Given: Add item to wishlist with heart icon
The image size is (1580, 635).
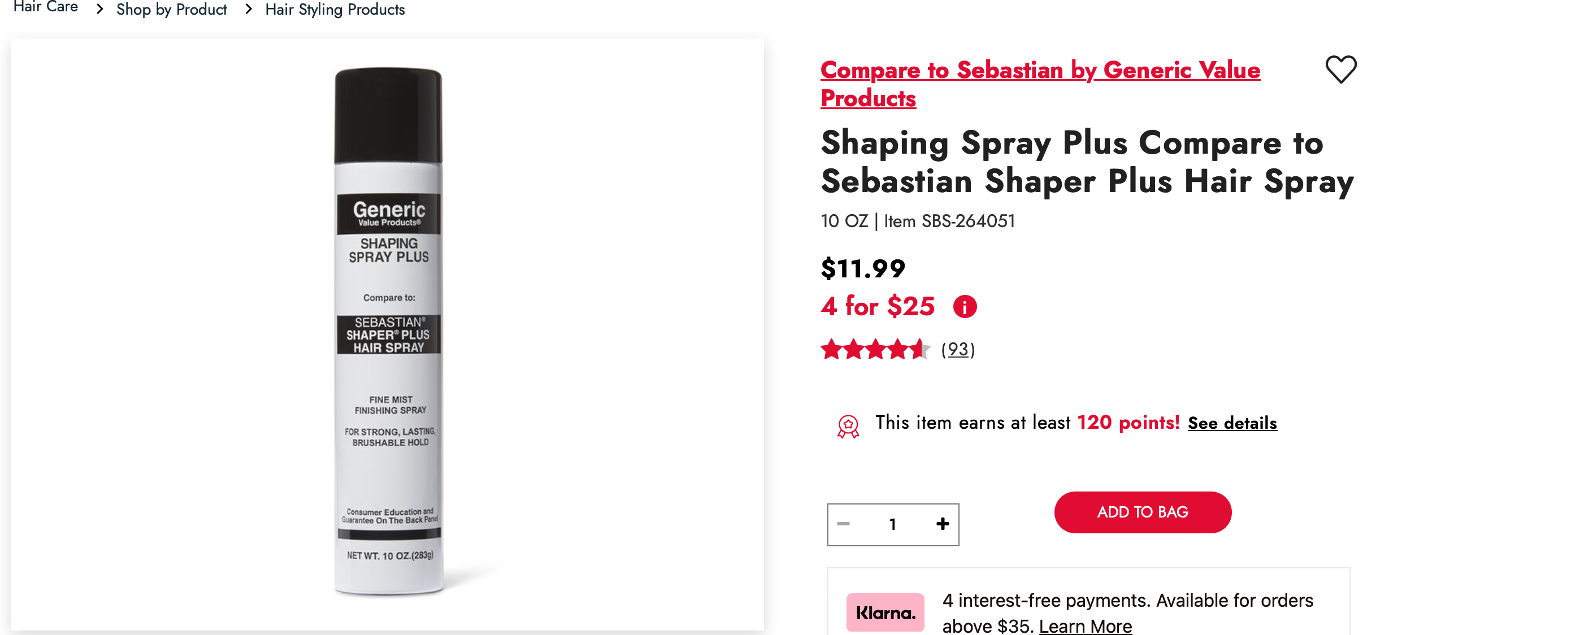Looking at the screenshot, I should (1340, 69).
